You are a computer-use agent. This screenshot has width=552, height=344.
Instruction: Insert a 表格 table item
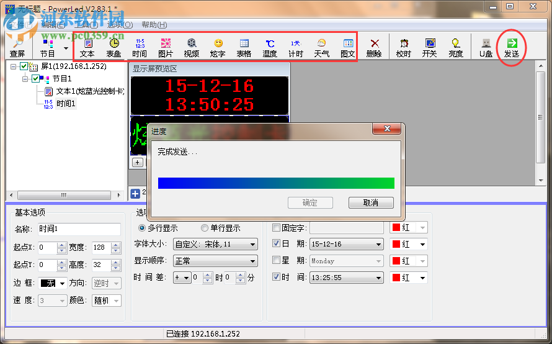244,48
